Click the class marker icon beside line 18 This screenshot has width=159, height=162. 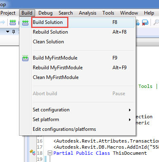32,152
